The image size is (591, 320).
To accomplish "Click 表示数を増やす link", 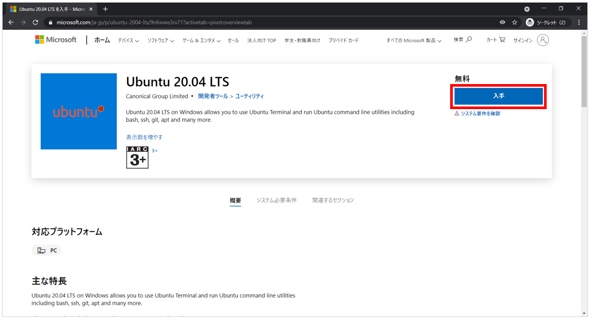I will (x=144, y=137).
